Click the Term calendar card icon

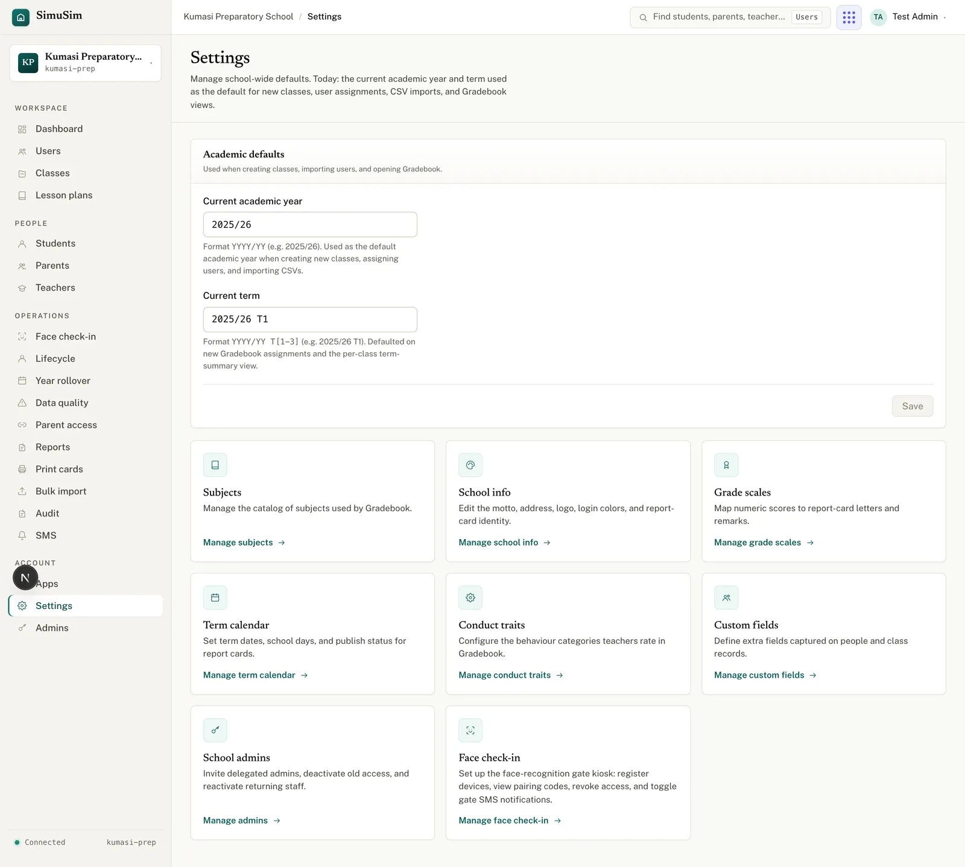(215, 597)
